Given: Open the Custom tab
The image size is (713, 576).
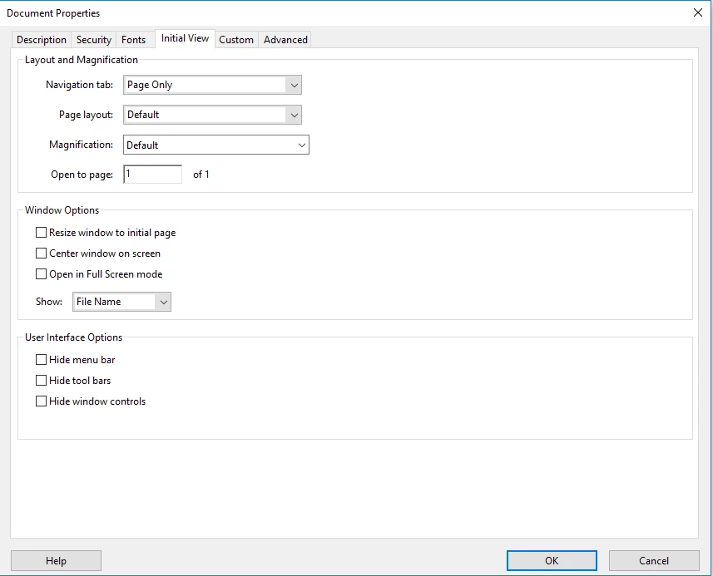Looking at the screenshot, I should click(x=236, y=40).
